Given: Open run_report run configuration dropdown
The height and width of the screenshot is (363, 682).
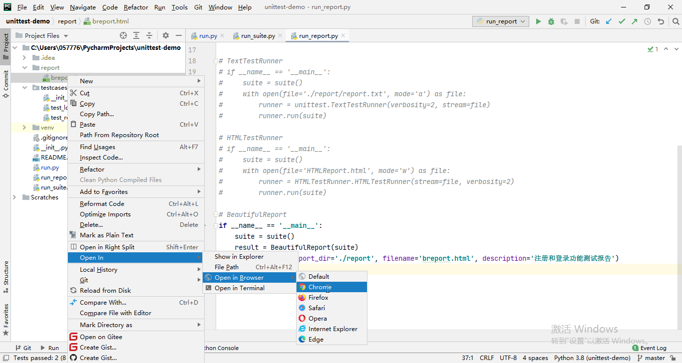Looking at the screenshot, I should point(501,21).
